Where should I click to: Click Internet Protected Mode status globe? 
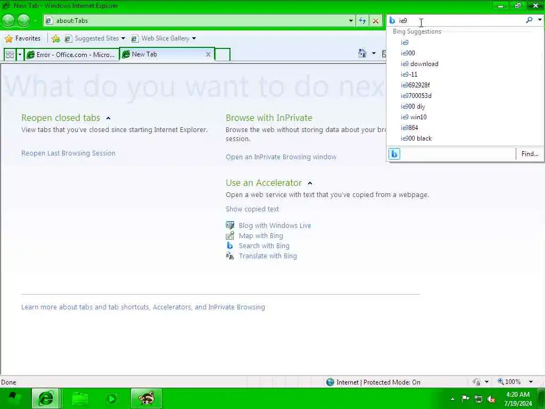pos(330,382)
